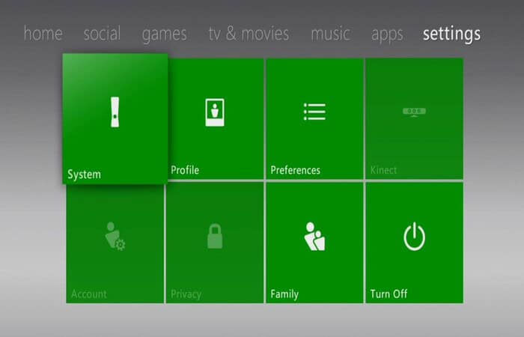This screenshot has width=524, height=337.
Task: Open the Family parent-and-child icon tile
Action: (x=315, y=243)
